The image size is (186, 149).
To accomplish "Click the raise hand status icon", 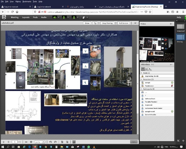I will [x=84, y=17].
